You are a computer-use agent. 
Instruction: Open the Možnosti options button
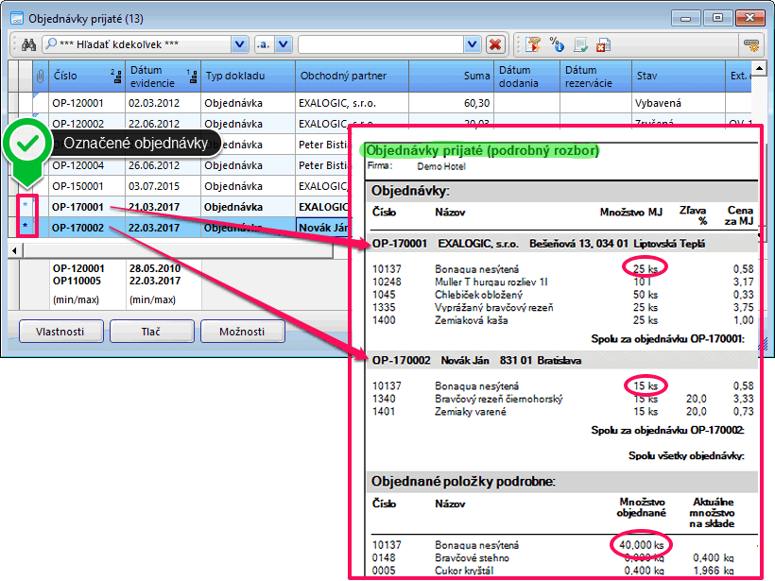(242, 332)
